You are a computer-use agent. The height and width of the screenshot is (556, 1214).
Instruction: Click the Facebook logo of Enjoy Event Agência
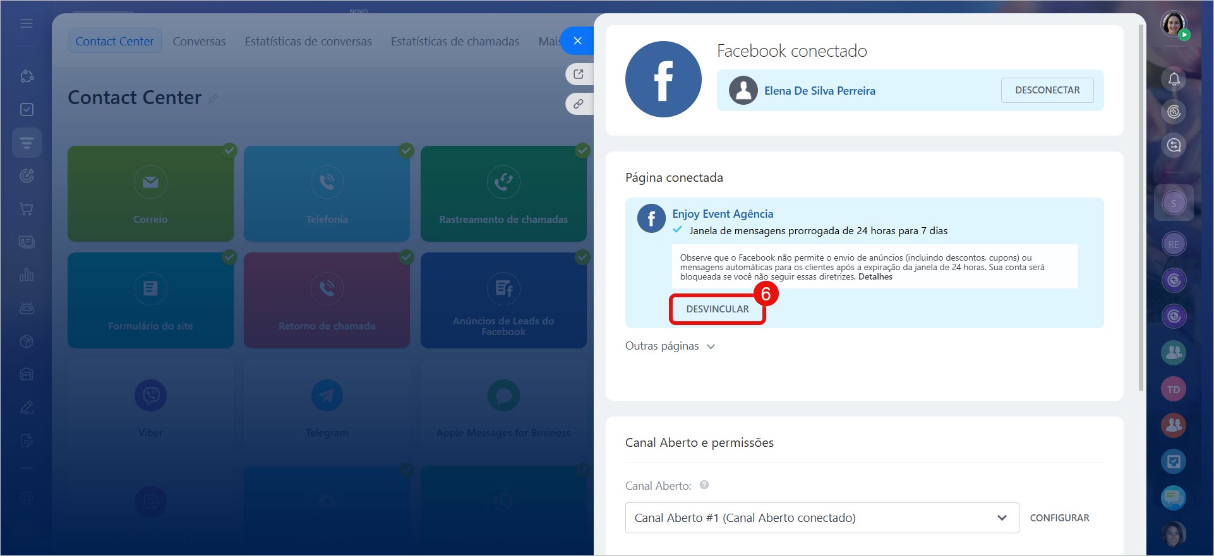click(x=651, y=219)
